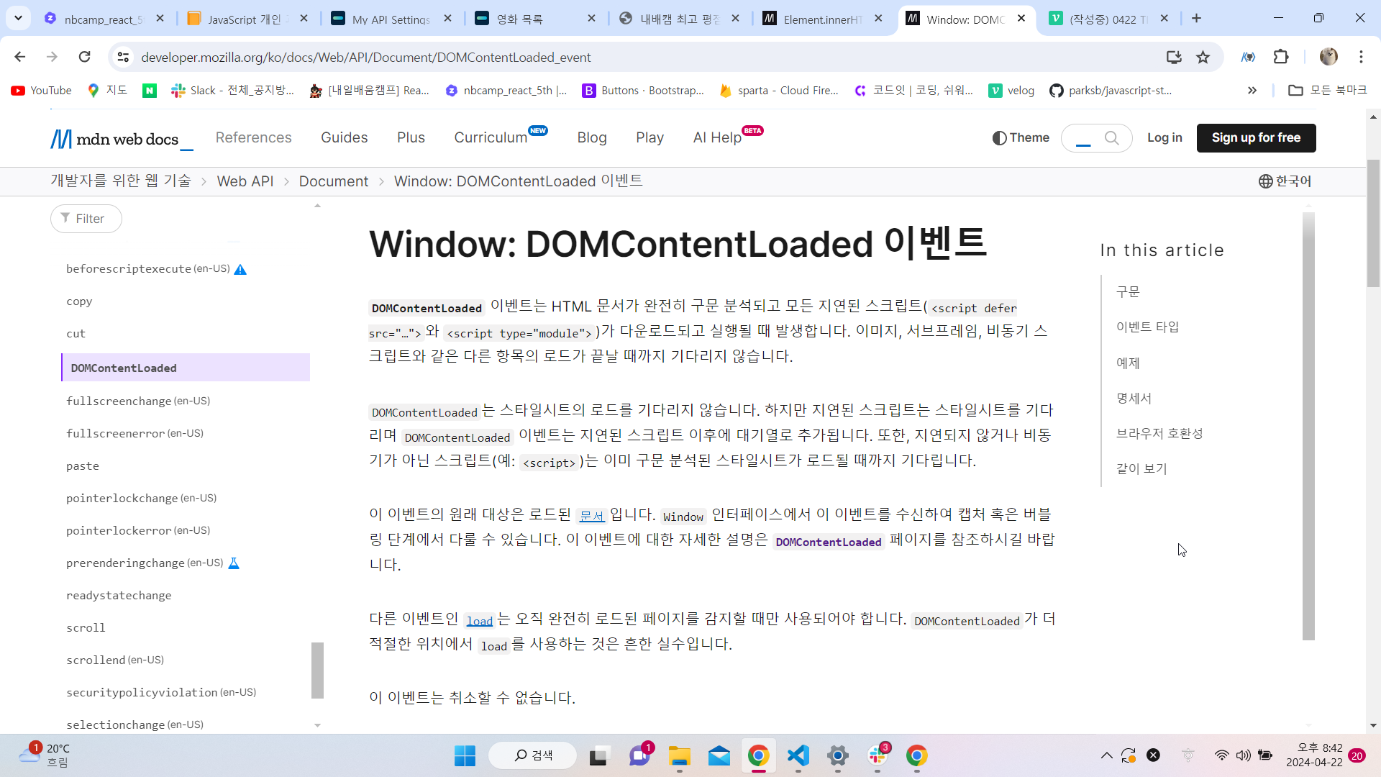Click the Sign up for free button
The width and height of the screenshot is (1381, 777).
(x=1256, y=137)
